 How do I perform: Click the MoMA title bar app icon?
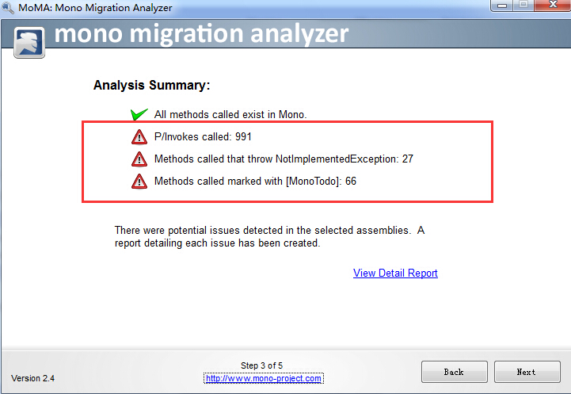coord(8,7)
